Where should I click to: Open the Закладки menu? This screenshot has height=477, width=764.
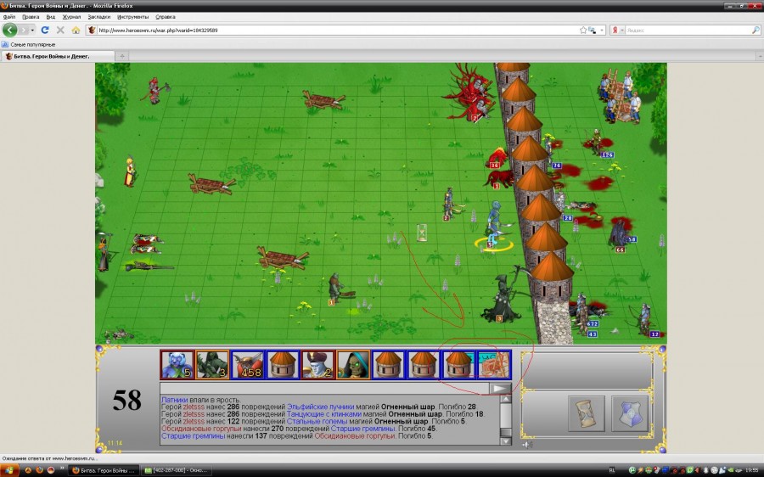pos(98,16)
